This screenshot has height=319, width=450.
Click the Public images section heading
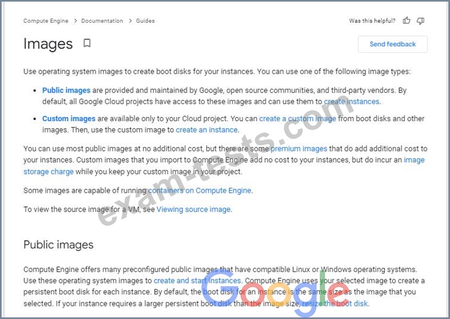pos(58,245)
